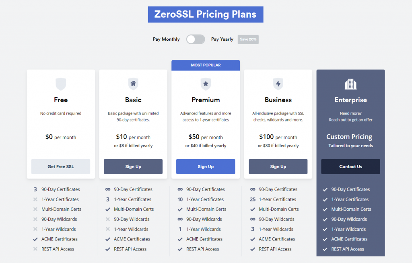Click the X icon beside Free REST API Access

pyautogui.click(x=35, y=249)
